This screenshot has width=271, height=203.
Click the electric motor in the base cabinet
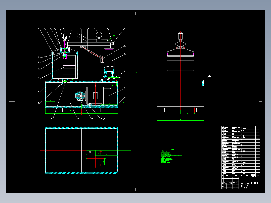[x=99, y=95]
